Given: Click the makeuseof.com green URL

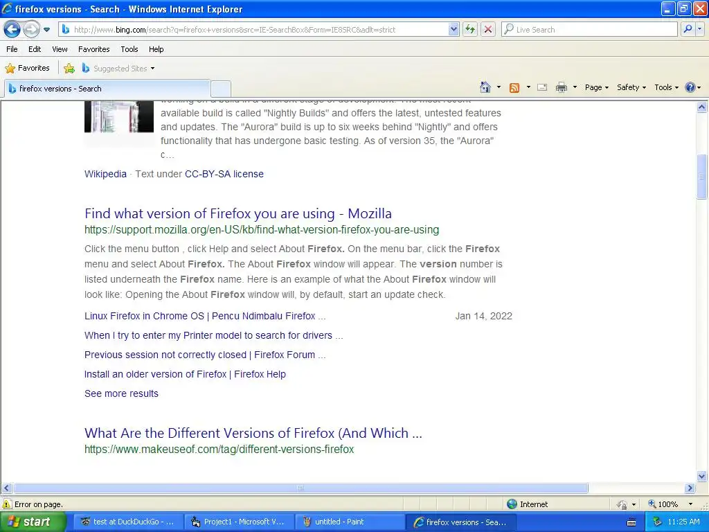Looking at the screenshot, I should pyautogui.click(x=219, y=449).
